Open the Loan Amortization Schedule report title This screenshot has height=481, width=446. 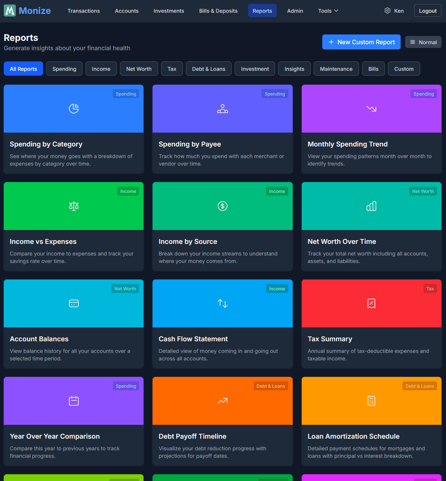pyautogui.click(x=353, y=436)
